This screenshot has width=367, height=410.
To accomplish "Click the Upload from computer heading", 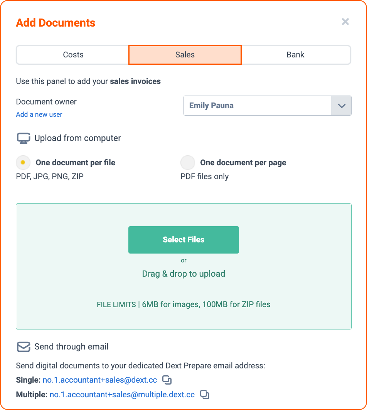I will (x=78, y=138).
